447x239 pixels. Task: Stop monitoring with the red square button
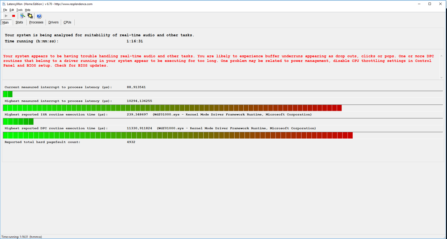coord(14,16)
